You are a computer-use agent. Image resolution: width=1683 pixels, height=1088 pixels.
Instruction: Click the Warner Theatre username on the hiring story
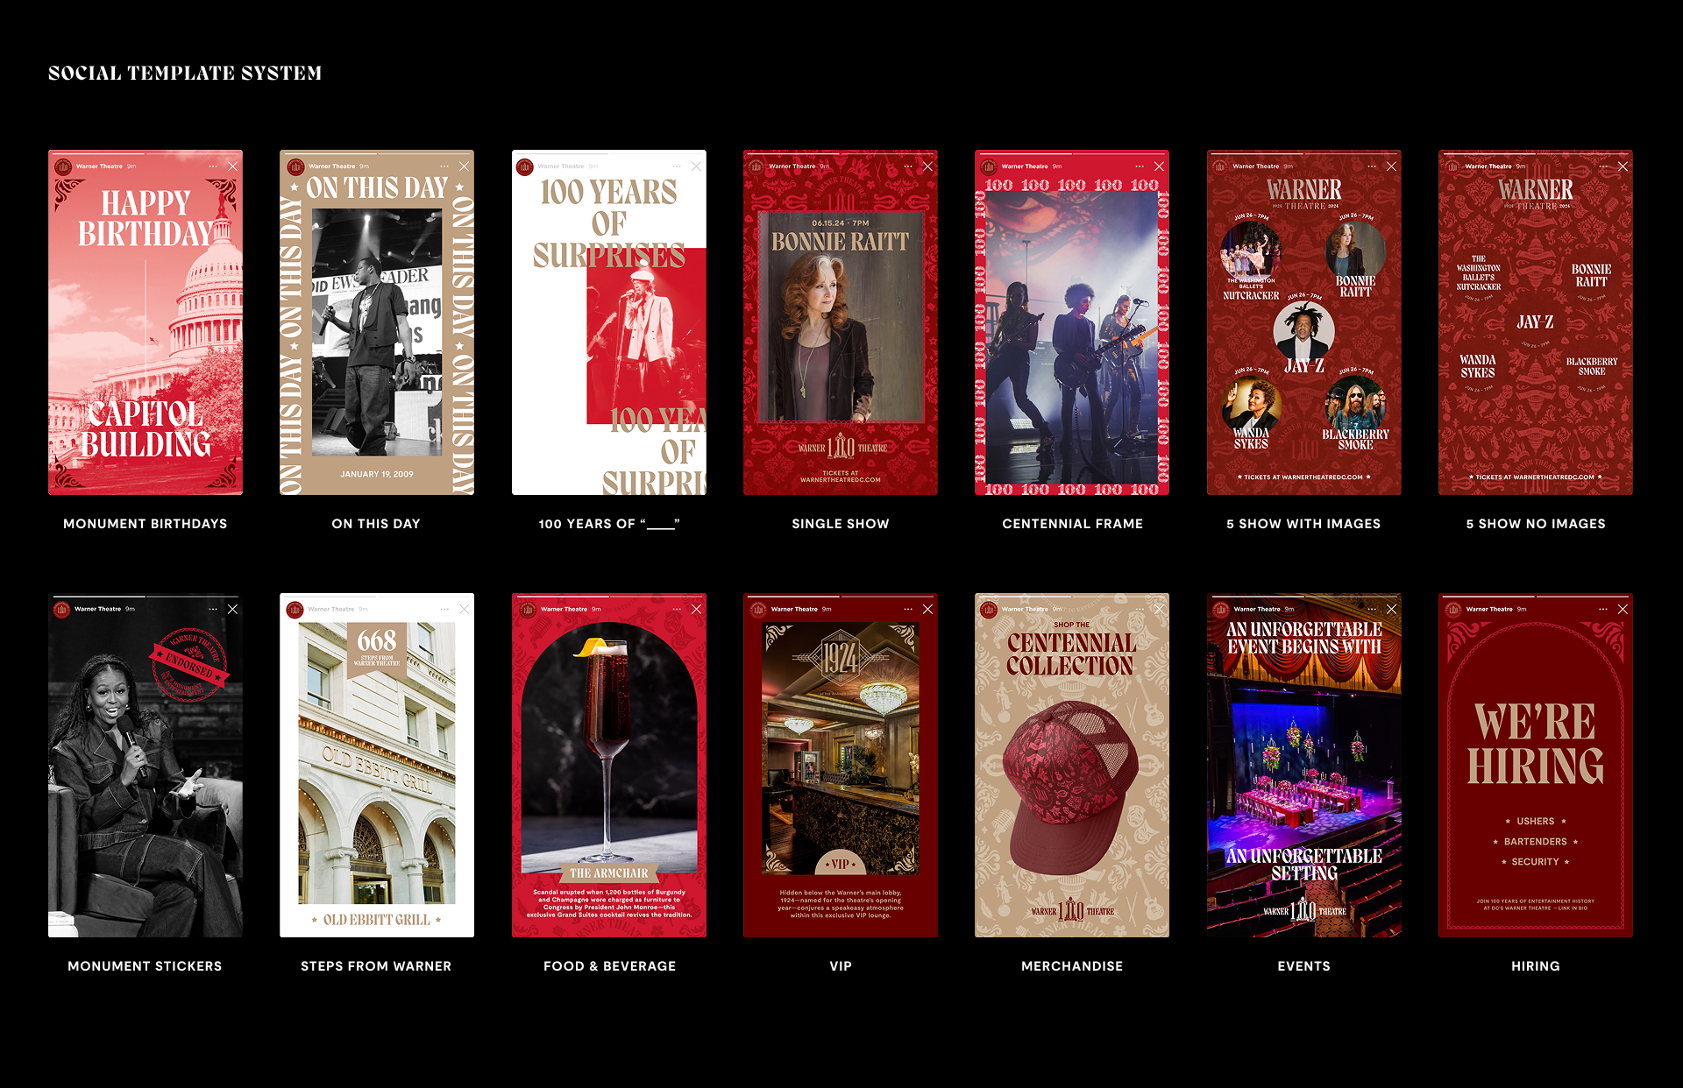(1488, 609)
